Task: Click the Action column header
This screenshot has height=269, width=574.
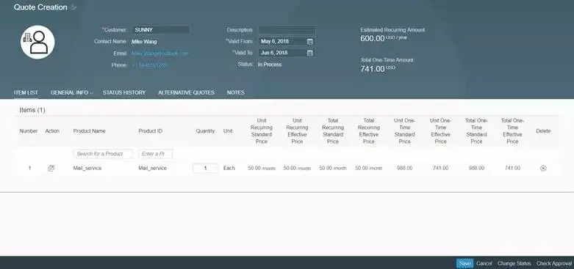Action: [x=52, y=131]
